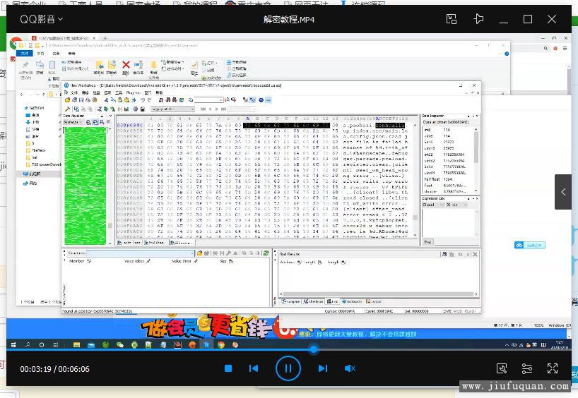This screenshot has height=398, width=578.
Task: Stop video playback
Action: tap(228, 368)
